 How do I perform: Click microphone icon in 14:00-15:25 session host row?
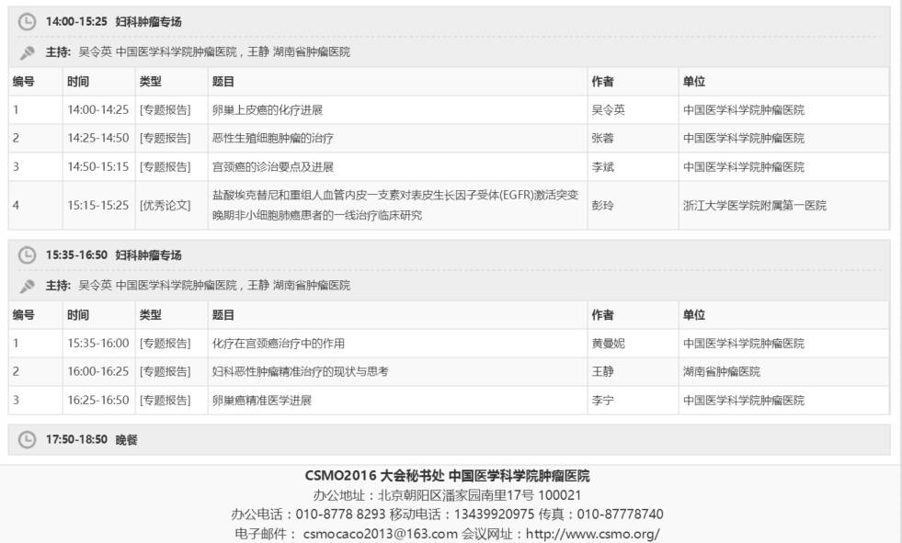(27, 52)
